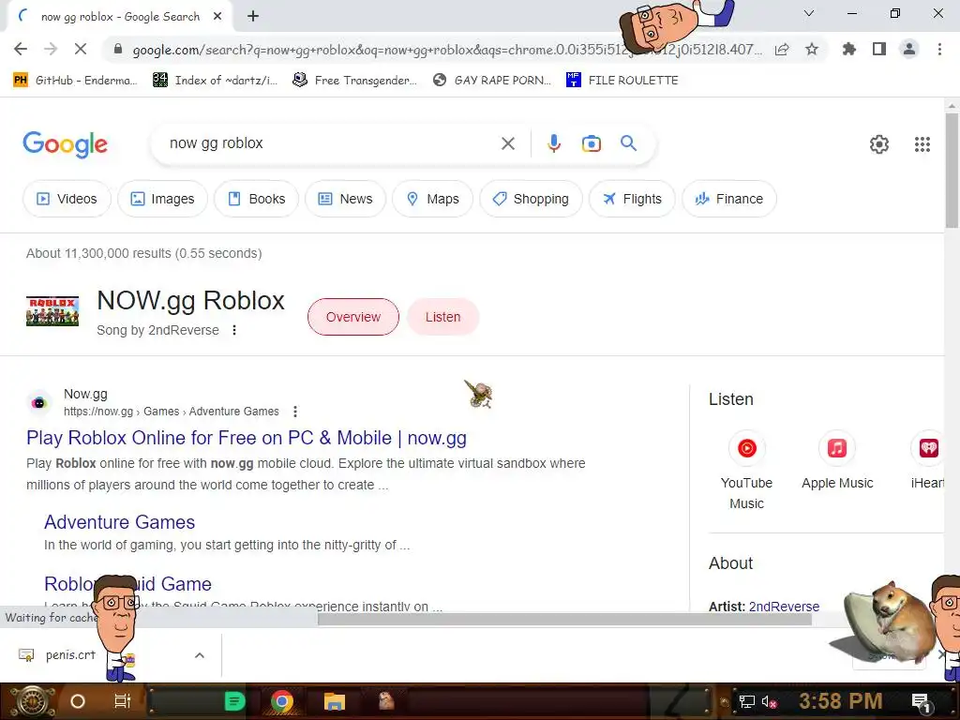This screenshot has height=720, width=960.
Task: View site information lock icon
Action: pyautogui.click(x=118, y=50)
